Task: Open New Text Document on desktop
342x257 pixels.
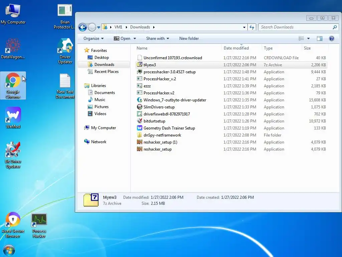Action: coord(65,86)
